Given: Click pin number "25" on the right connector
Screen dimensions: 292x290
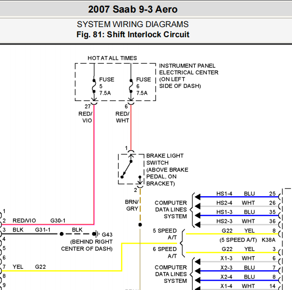Looking at the screenshot, I should 272,194.
